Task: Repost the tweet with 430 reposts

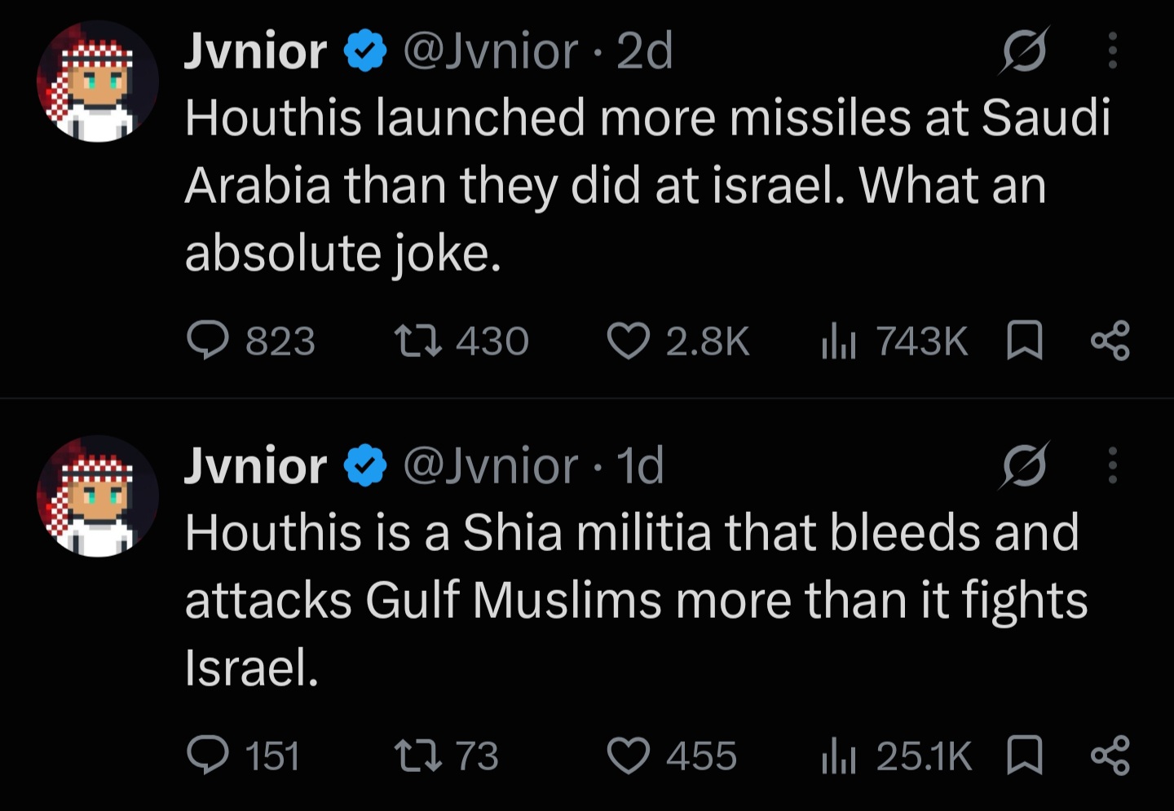Action: point(461,341)
